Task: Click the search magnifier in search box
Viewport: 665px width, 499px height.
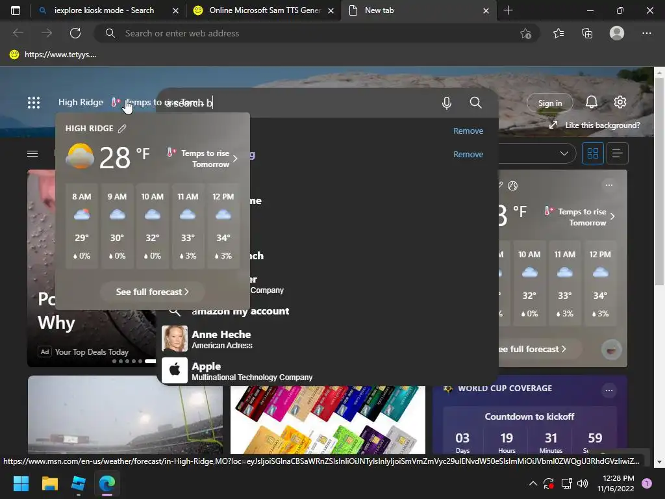Action: tap(476, 103)
